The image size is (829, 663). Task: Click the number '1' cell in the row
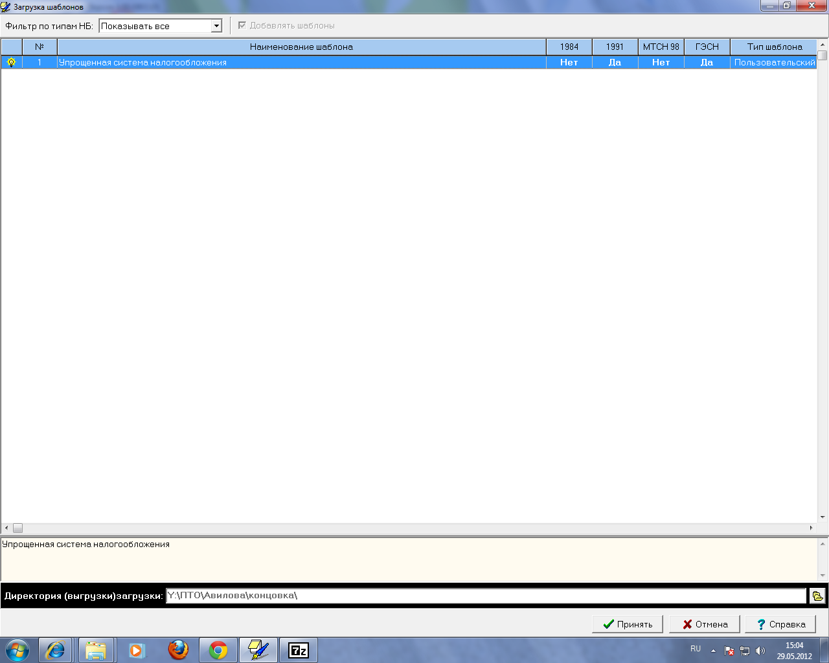40,62
